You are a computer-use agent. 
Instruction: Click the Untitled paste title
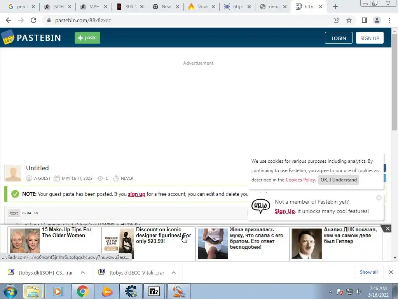(37, 168)
